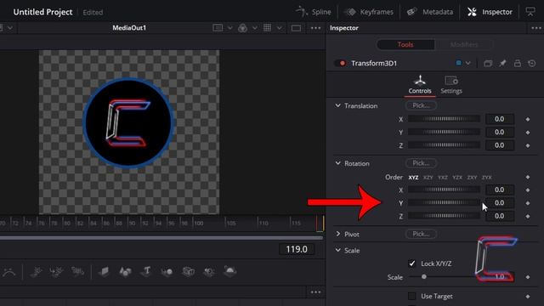Select YZX rotation order
The height and width of the screenshot is (306, 544).
point(457,178)
